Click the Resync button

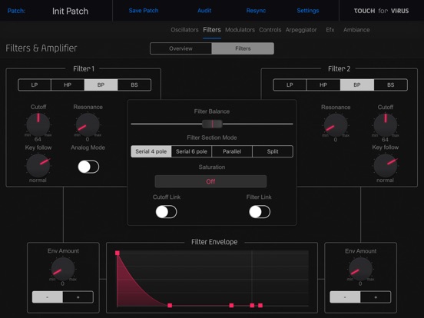click(x=256, y=11)
